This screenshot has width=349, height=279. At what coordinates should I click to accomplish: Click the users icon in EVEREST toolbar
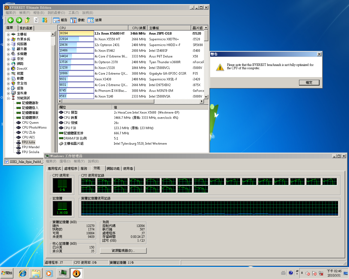pyautogui.click(x=45, y=20)
